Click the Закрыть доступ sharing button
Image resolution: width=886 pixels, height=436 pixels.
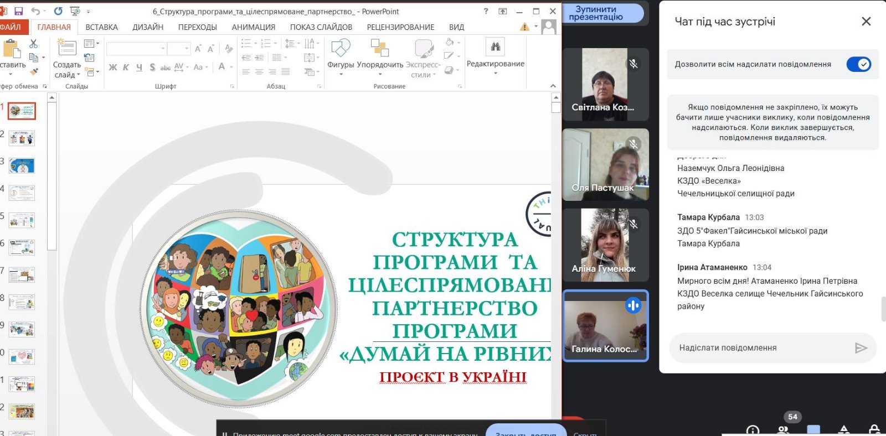coord(526,430)
